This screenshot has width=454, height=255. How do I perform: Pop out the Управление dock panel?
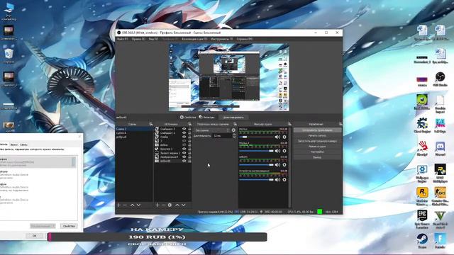pos(340,124)
